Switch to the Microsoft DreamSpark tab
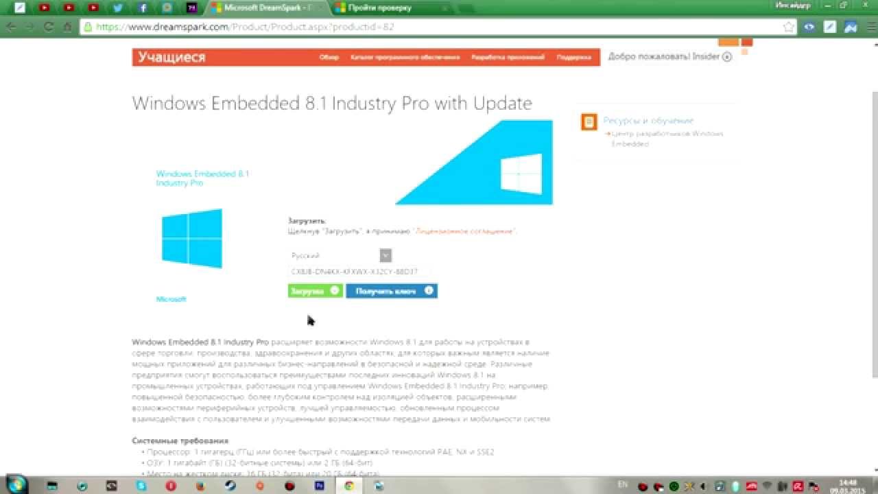This screenshot has width=878, height=494. (266, 8)
